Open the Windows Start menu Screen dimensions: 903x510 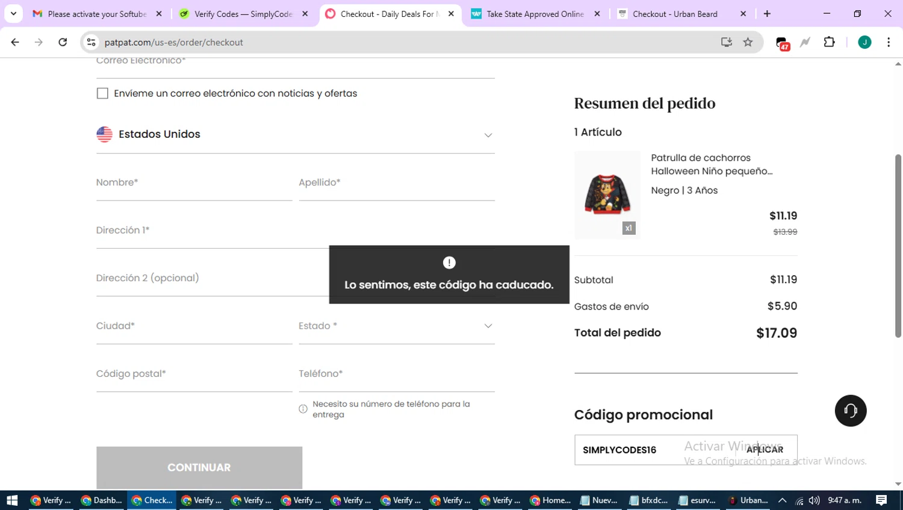pos(12,500)
